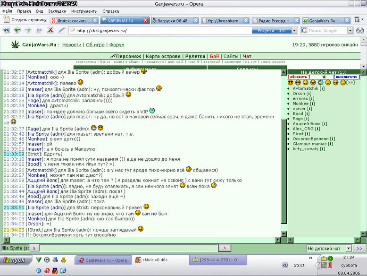This screenshot has width=367, height=276.
Task: Open the Yandex Я tray icon
Action: tap(330, 265)
